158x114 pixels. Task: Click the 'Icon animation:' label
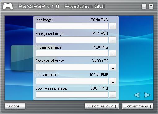tap(47, 75)
